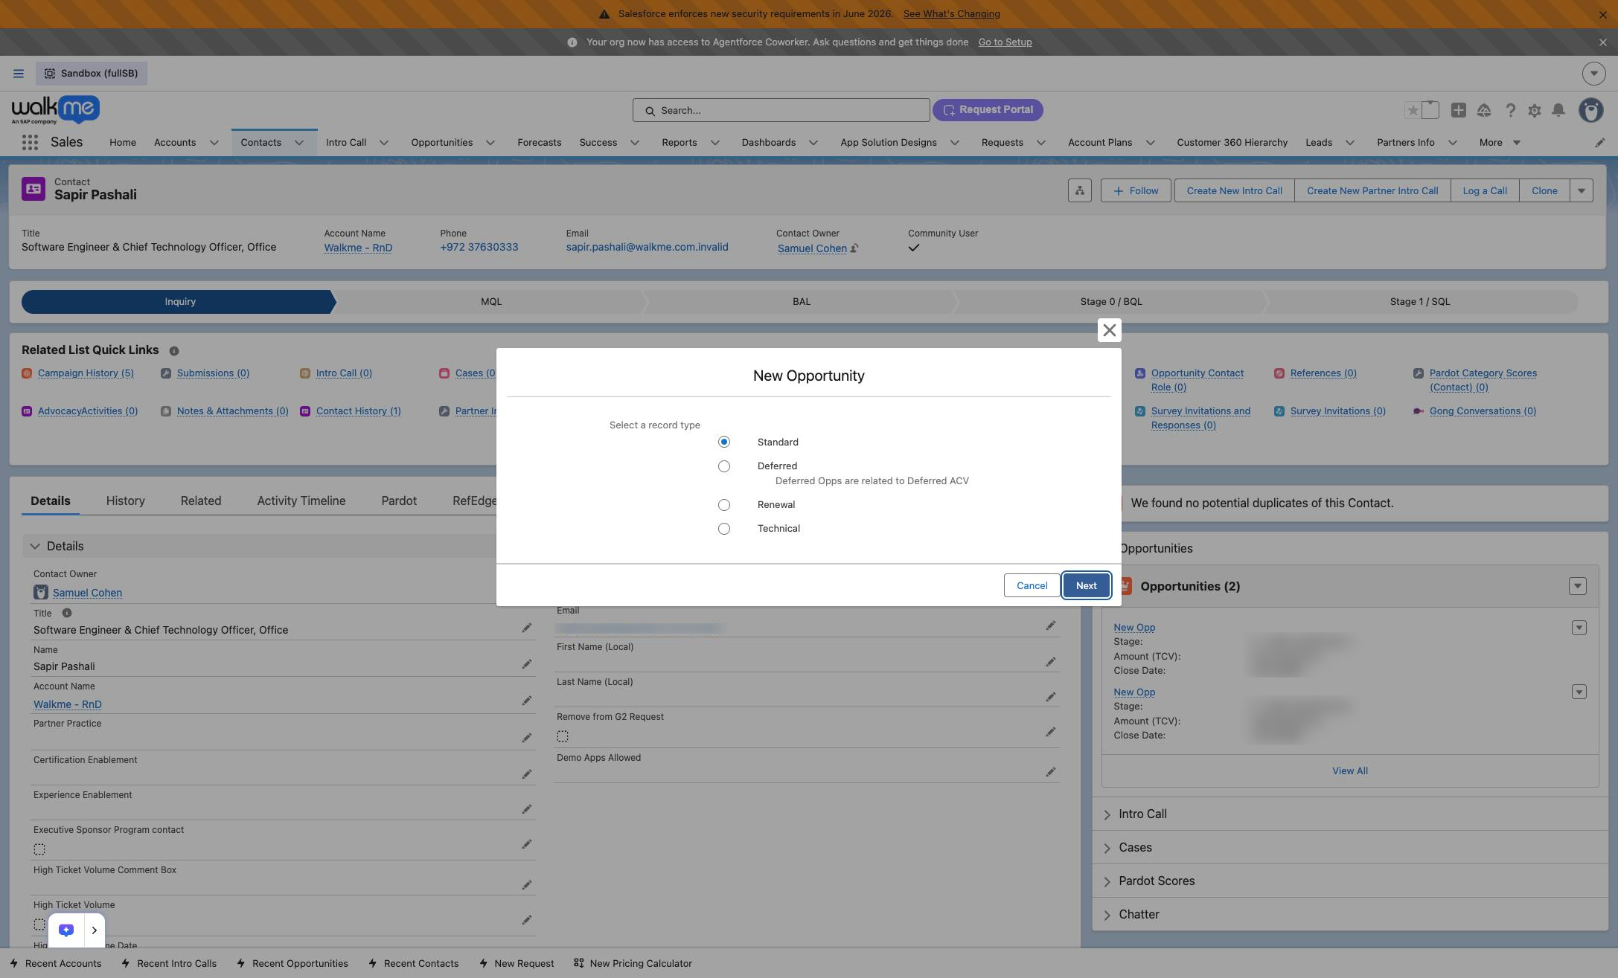Select the Technical record type
Image resolution: width=1618 pixels, height=978 pixels.
tap(724, 529)
